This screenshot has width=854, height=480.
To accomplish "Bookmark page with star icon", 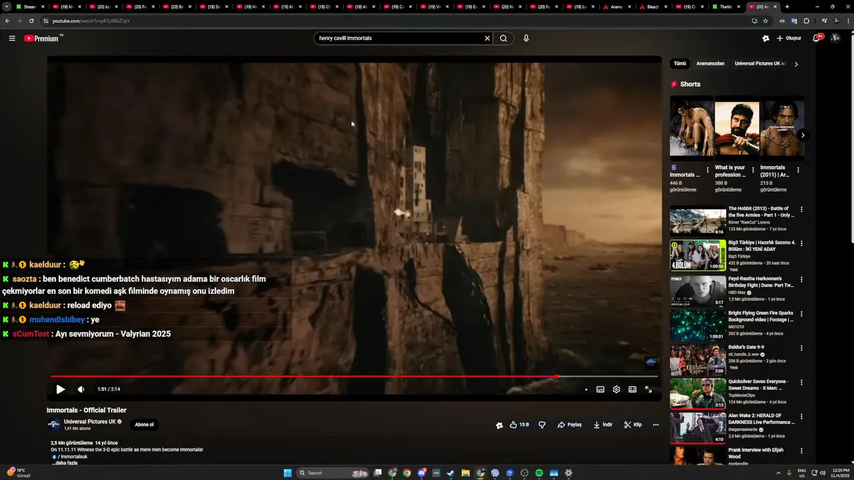I will [x=765, y=21].
